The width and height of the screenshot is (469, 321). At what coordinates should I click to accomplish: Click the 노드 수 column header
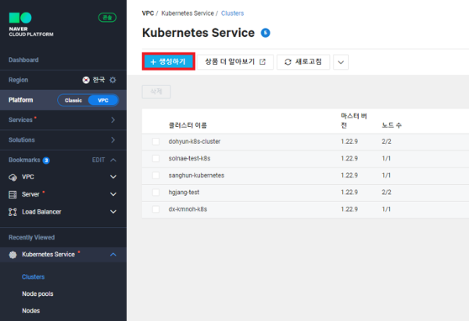coord(392,125)
